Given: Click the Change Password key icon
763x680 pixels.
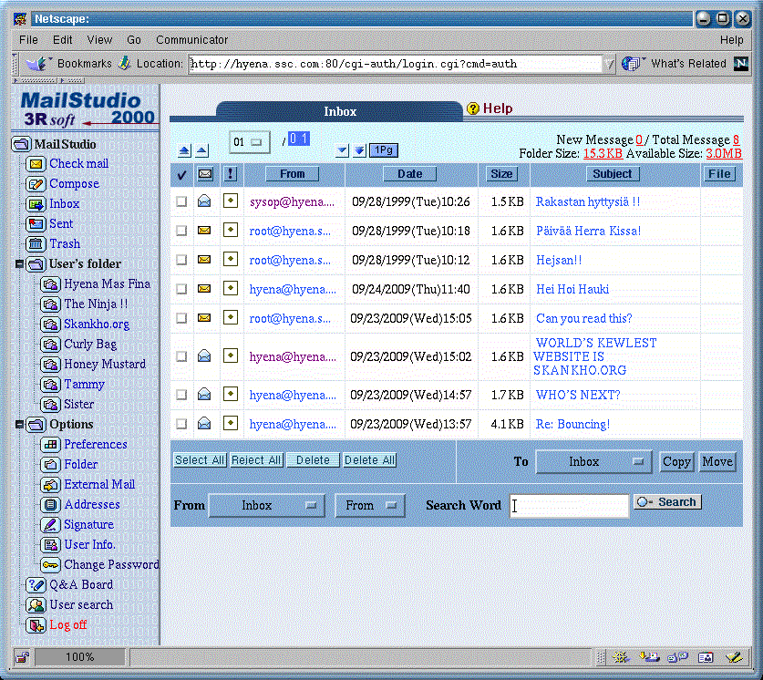Looking at the screenshot, I should [50, 565].
